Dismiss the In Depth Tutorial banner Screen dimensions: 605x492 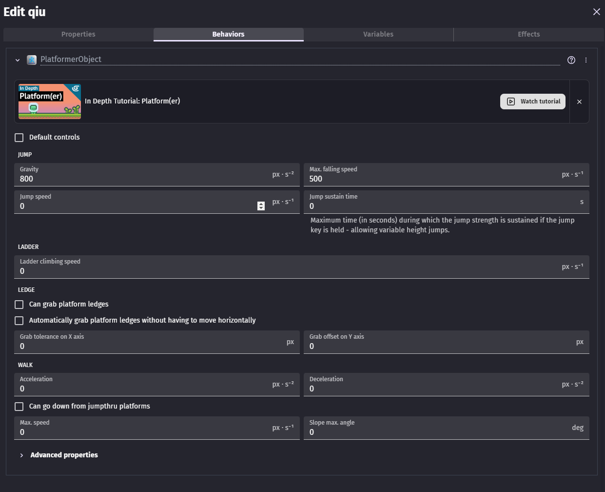579,102
